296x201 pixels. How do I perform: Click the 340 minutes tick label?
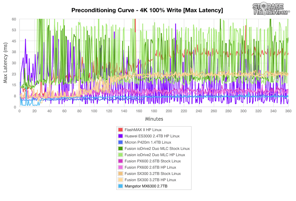pyautogui.click(x=273, y=111)
